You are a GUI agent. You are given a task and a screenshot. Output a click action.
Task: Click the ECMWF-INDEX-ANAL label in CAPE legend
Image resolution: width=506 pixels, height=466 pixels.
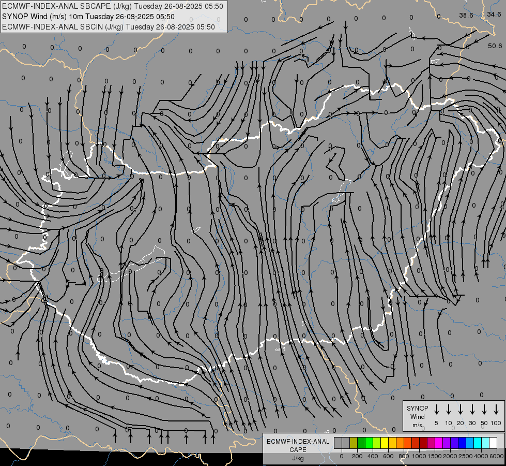[298, 442]
